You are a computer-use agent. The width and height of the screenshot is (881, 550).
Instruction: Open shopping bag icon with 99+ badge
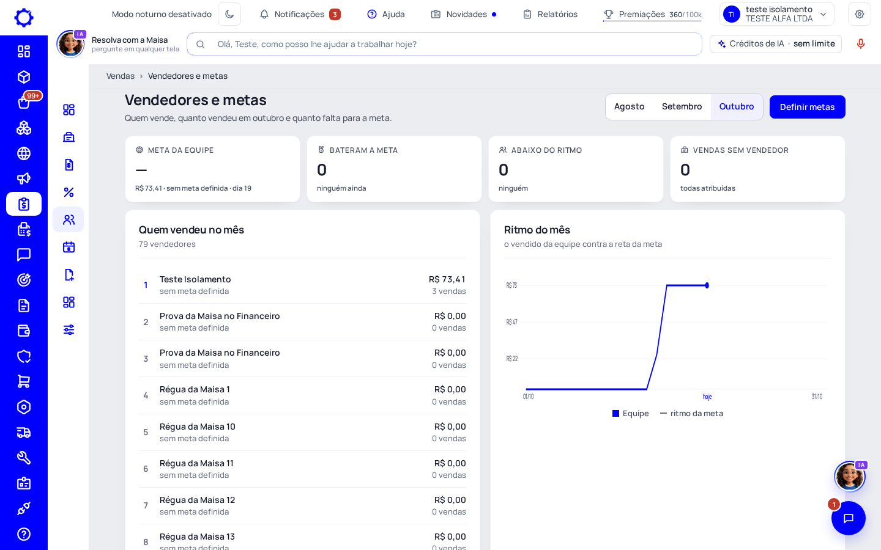(24, 102)
